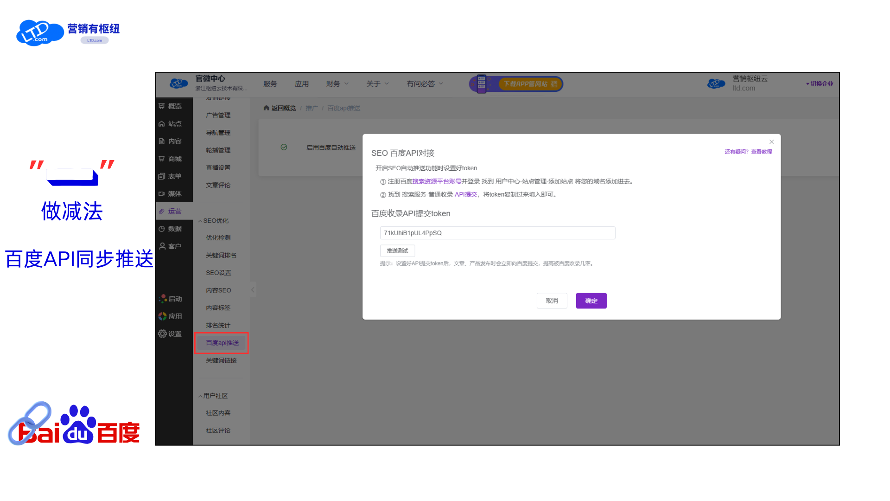This screenshot has width=890, height=501.
Task: Click the 设置 gear icon in sidebar
Action: tap(162, 334)
